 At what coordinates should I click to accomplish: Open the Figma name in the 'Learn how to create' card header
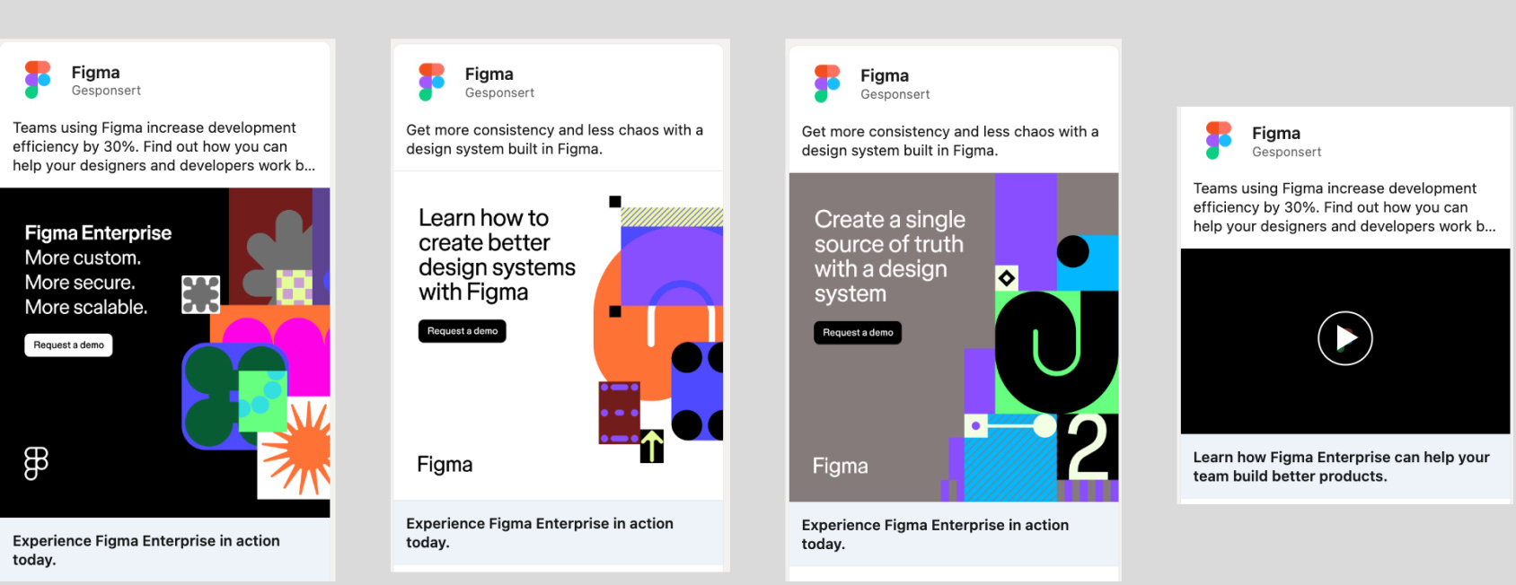point(489,74)
